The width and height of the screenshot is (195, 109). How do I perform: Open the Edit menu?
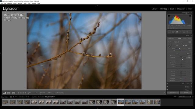(x=5, y=3)
